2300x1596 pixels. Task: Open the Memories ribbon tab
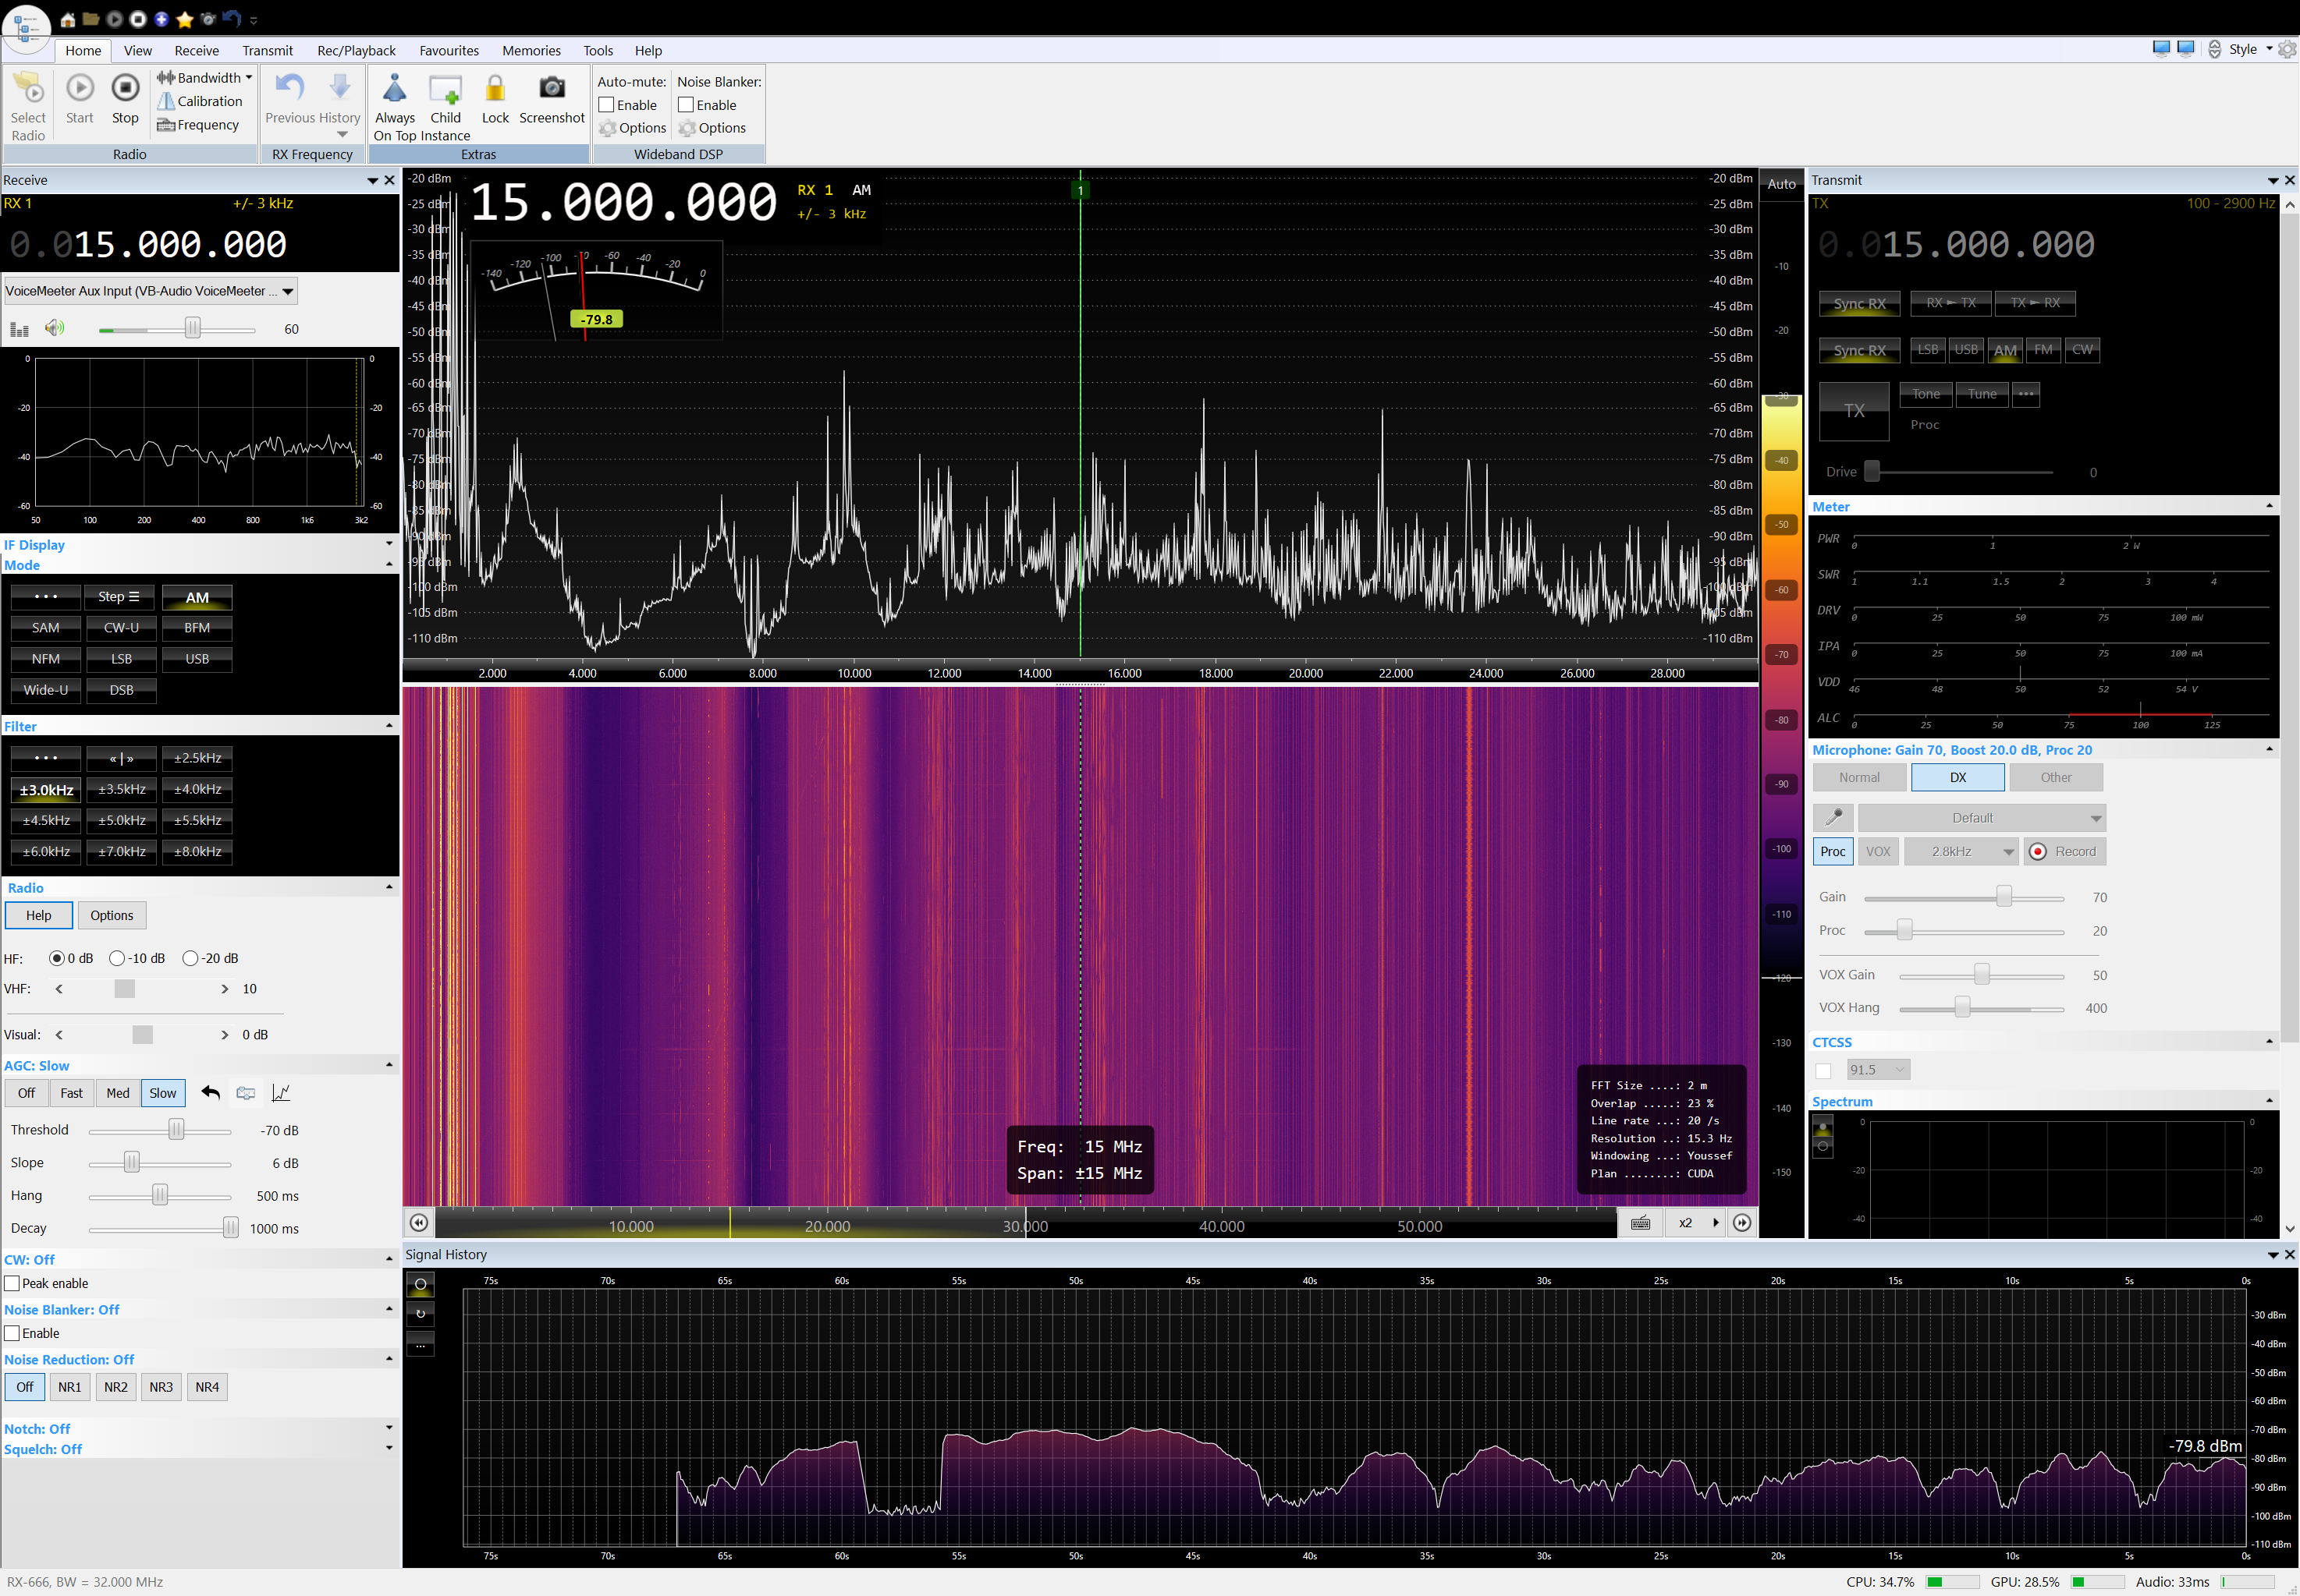(531, 51)
